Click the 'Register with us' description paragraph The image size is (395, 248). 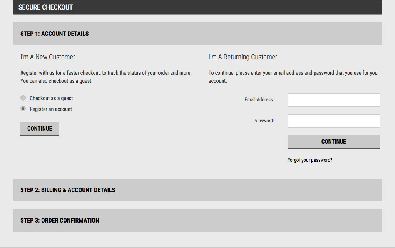click(106, 73)
